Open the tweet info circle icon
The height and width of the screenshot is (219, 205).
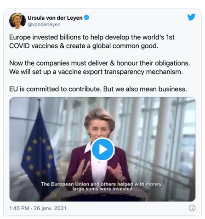point(192,208)
